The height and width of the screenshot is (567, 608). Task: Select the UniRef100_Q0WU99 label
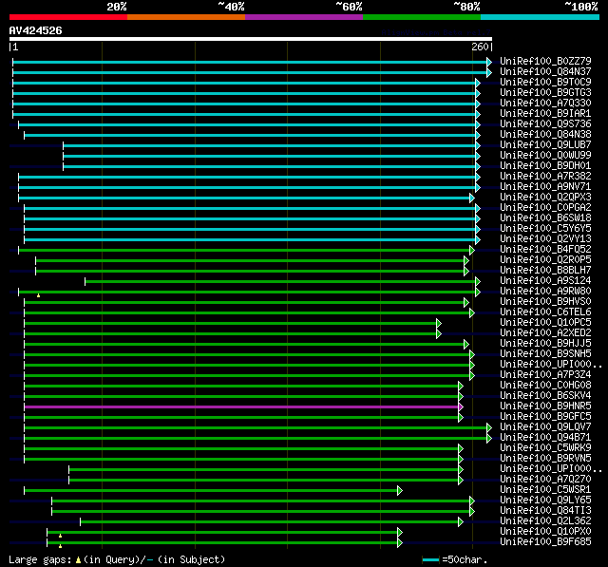click(x=545, y=155)
